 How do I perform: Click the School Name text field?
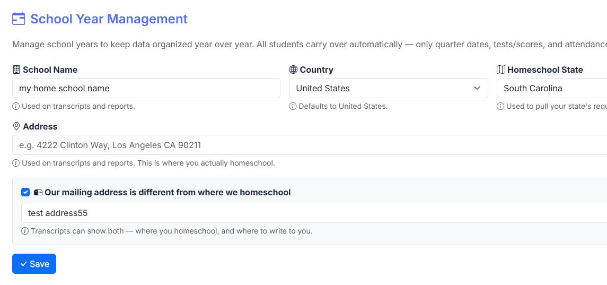(x=146, y=89)
